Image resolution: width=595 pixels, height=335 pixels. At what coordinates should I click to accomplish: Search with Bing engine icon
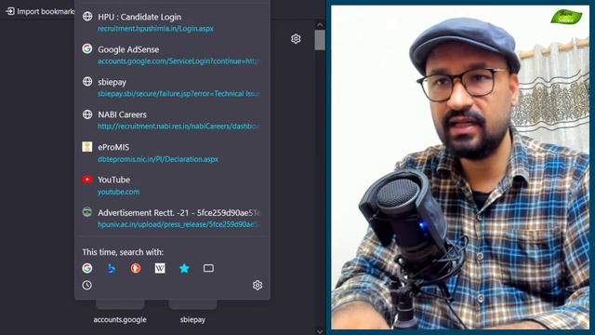point(112,268)
